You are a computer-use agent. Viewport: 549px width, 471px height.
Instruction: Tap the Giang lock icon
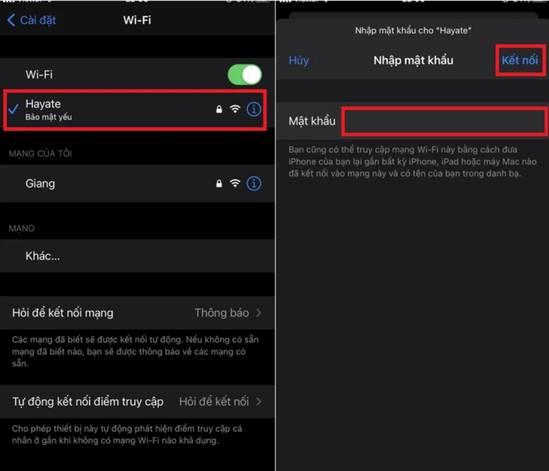(219, 184)
